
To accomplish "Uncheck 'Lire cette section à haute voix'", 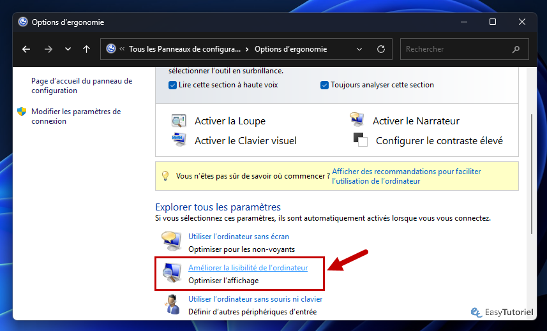I will (x=172, y=85).
